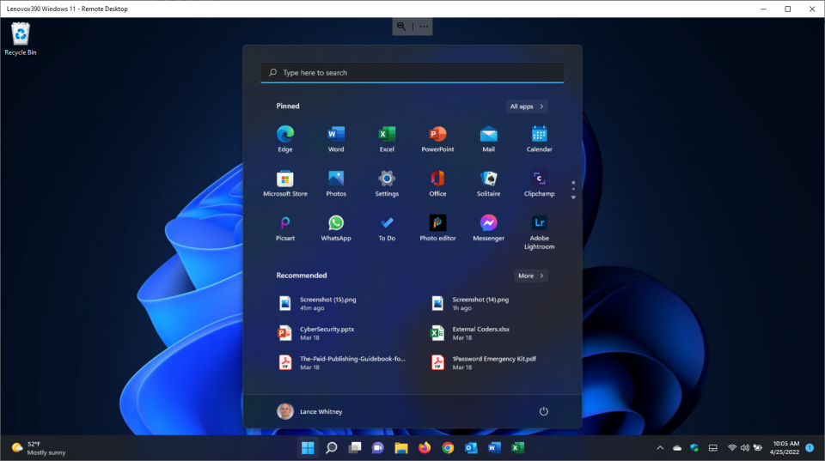The image size is (825, 461).
Task: Click the zoom magnifier in connection bar
Action: 401,27
